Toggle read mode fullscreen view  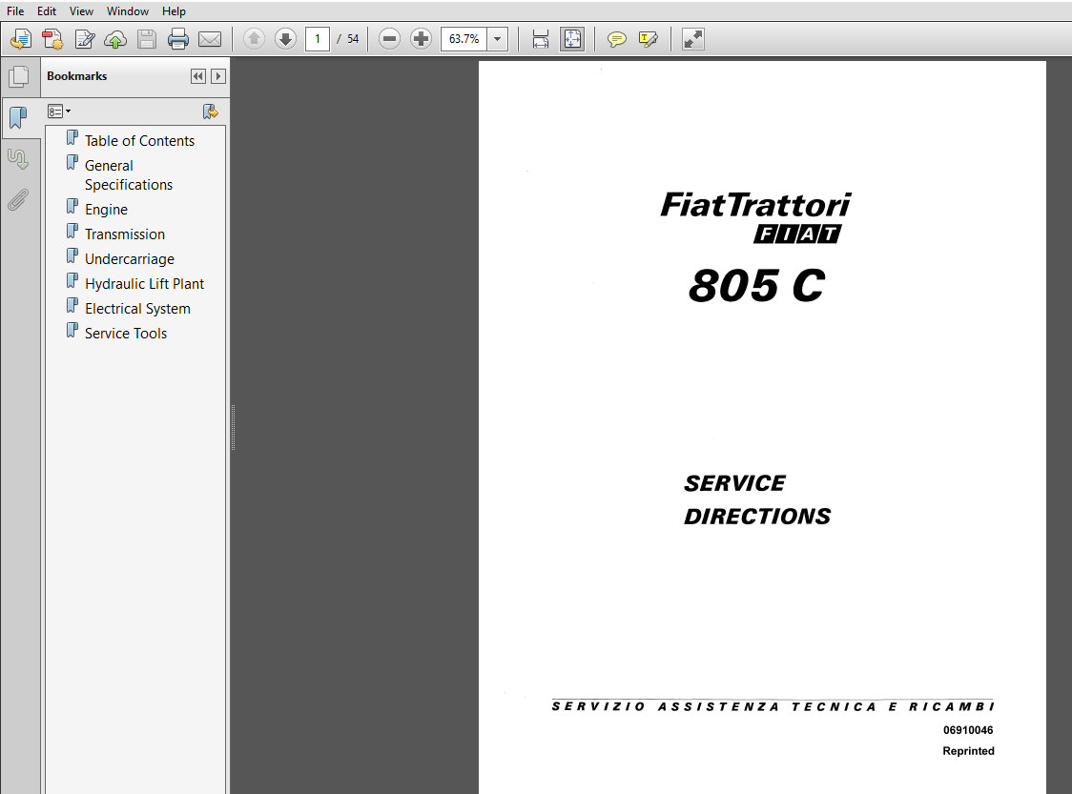tap(693, 39)
